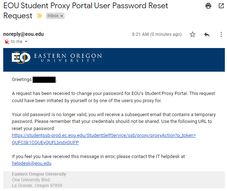Viewport: 227px width, 191px height.
Task: Click the EOU monogram logo in banner
Action: click(21, 58)
